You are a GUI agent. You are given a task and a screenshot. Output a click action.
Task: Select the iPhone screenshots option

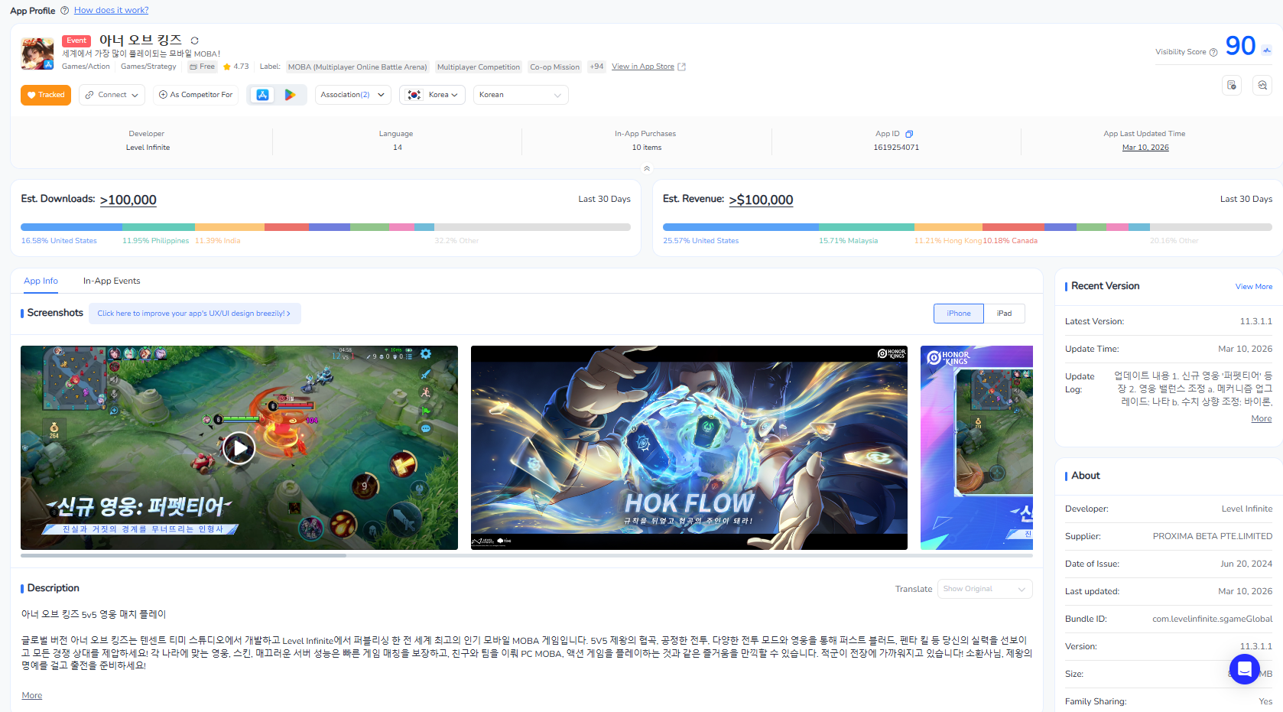click(958, 314)
